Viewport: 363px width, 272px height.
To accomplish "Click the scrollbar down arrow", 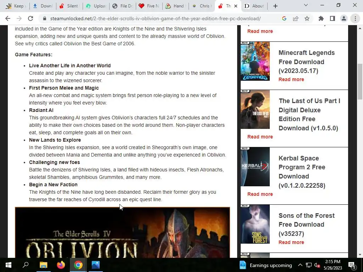I will [360, 255].
